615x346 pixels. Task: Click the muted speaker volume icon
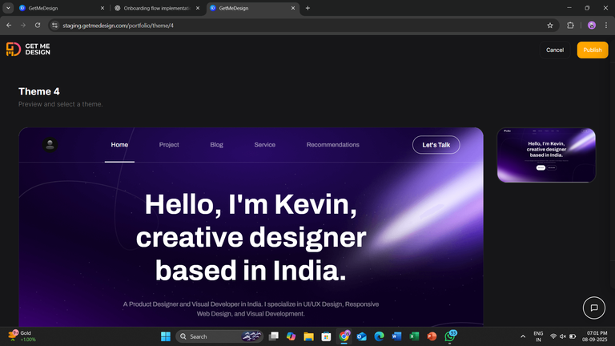click(563, 336)
